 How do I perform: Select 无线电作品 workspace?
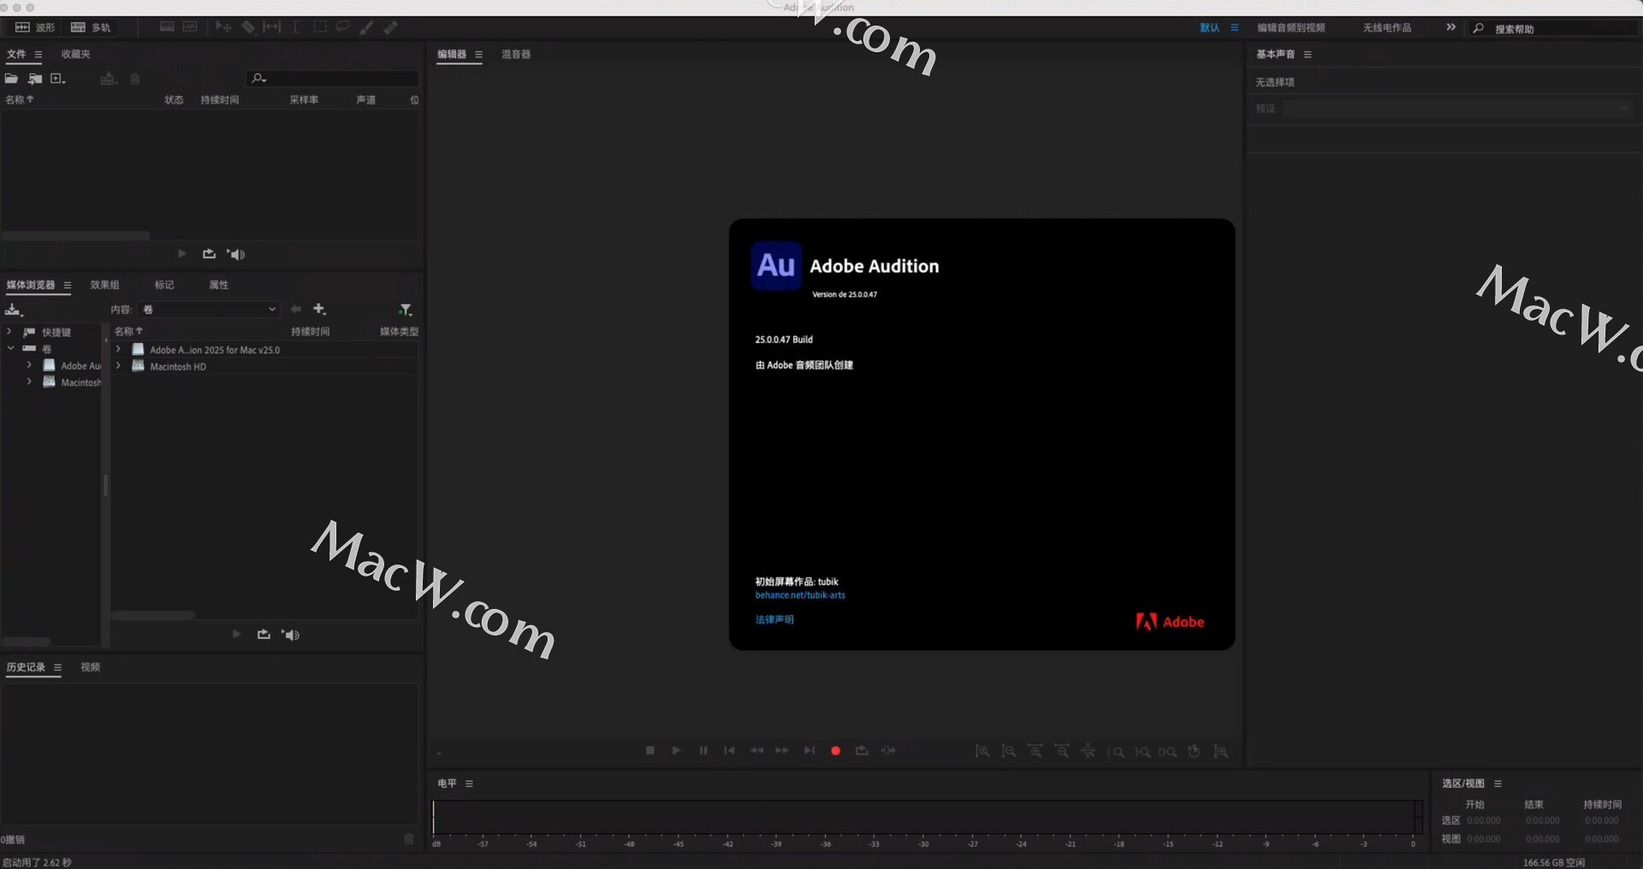tap(1386, 28)
